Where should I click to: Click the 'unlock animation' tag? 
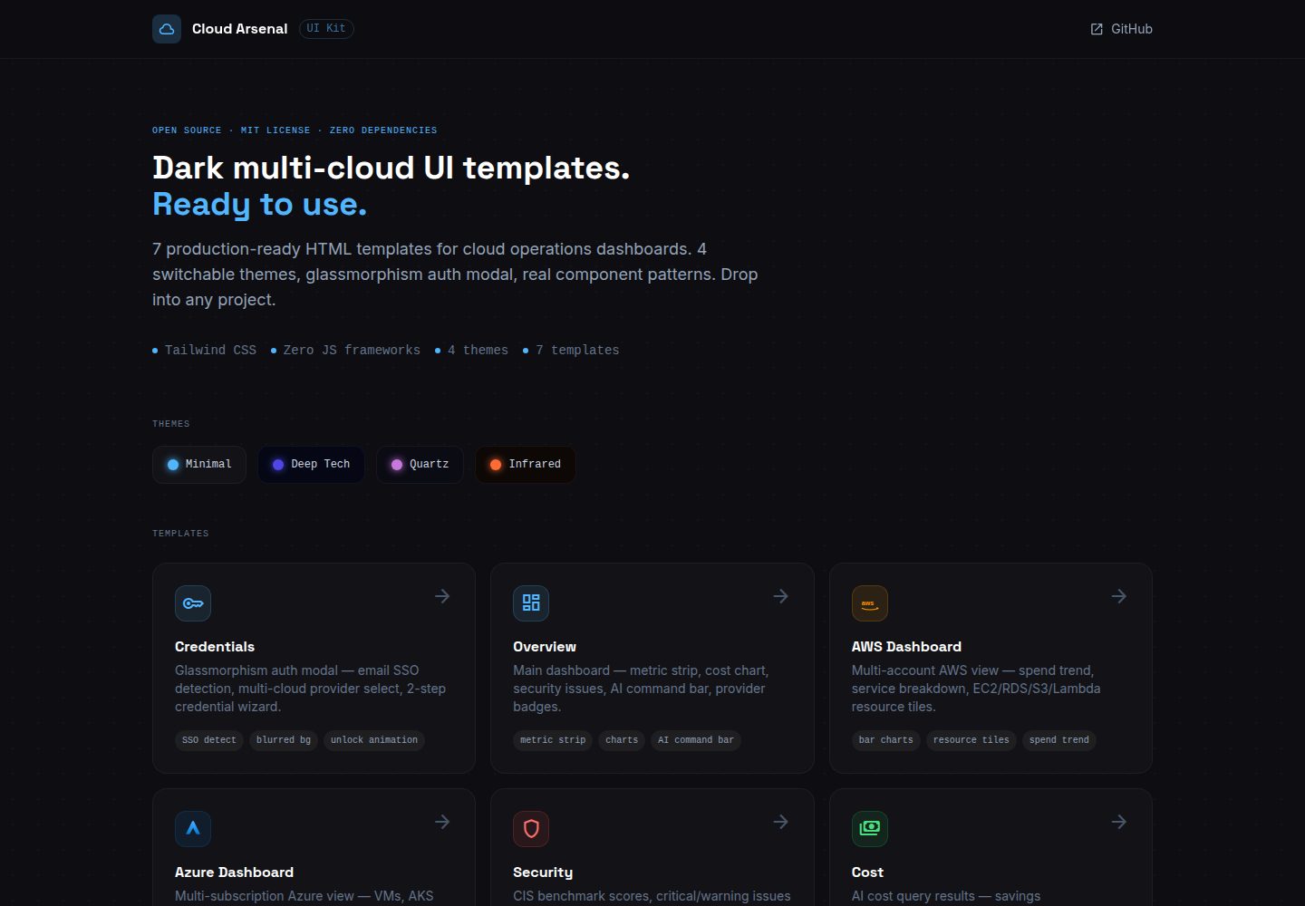point(374,740)
